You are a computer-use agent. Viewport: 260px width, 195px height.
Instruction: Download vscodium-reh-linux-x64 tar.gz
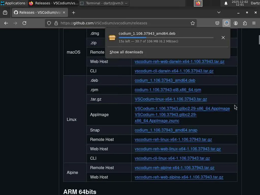(x=173, y=140)
